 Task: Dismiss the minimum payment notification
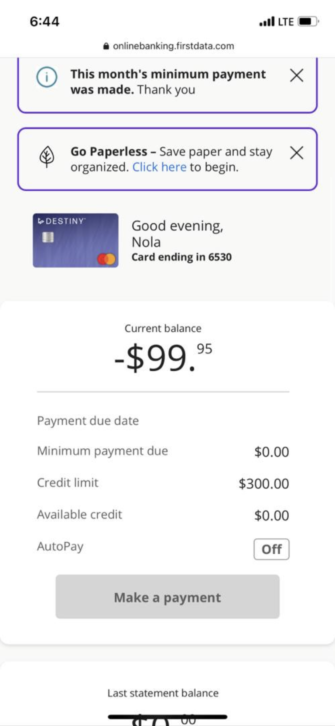click(x=296, y=76)
